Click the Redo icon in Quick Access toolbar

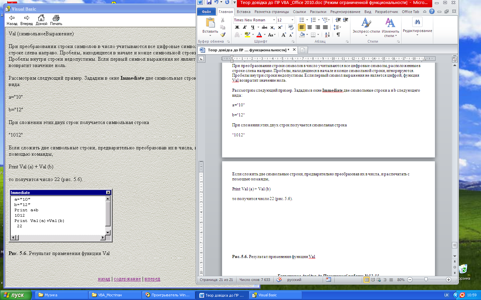click(x=227, y=2)
